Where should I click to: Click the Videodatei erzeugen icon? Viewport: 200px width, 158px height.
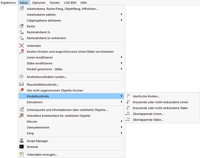pyautogui.click(x=22, y=154)
